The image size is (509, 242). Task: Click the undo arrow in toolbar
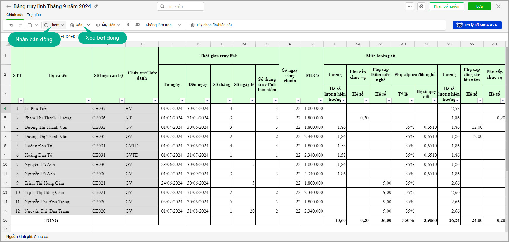11,25
